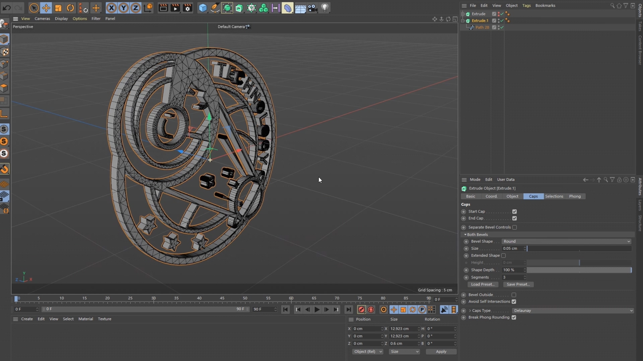
Task: Toggle the X axis lock
Action: click(111, 8)
